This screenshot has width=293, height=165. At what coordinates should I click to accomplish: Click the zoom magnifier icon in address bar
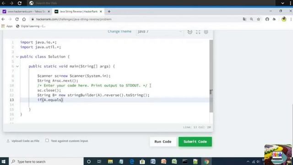(251, 19)
